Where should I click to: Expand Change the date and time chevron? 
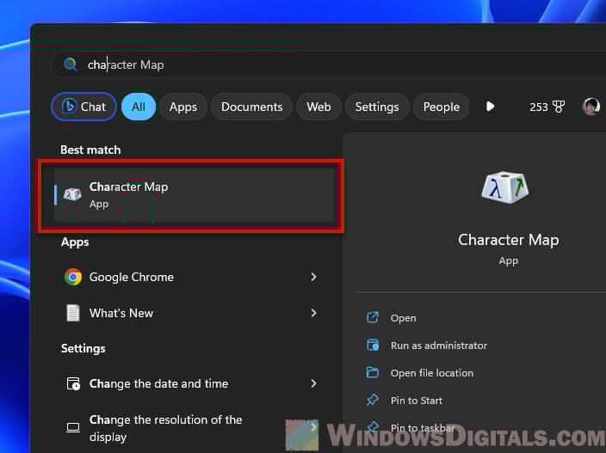(x=313, y=383)
